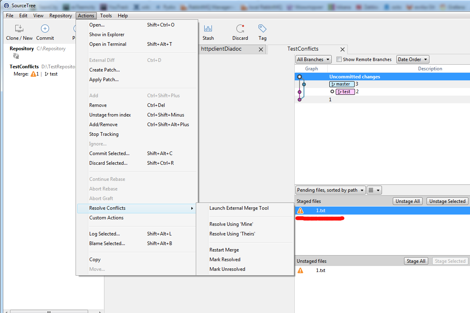Viewport: 470px width, 313px height.
Task: Open the Repository menu
Action: click(61, 16)
